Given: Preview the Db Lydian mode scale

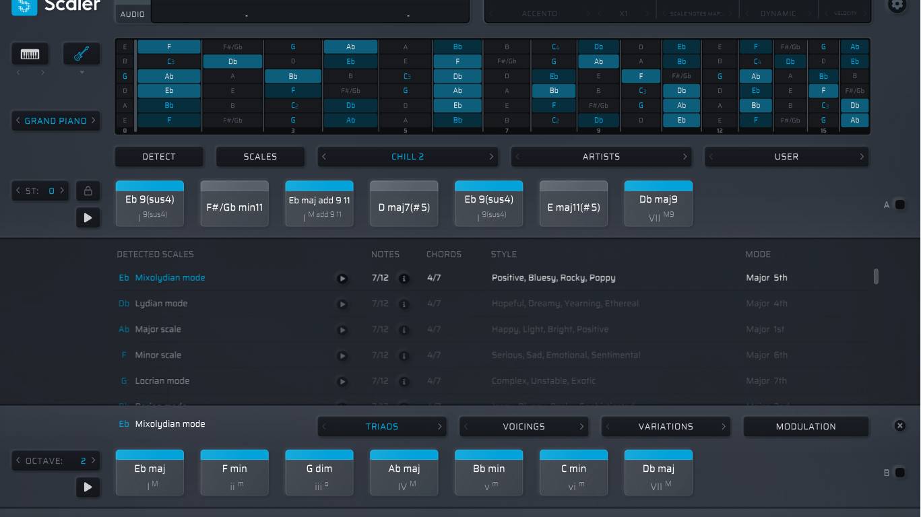Looking at the screenshot, I should tap(342, 304).
